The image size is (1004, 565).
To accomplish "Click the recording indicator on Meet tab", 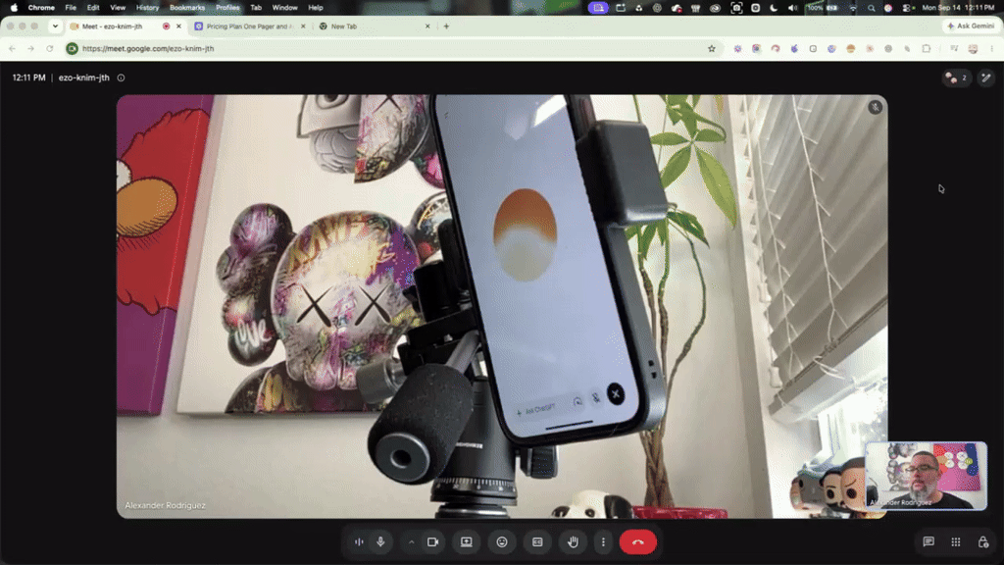I will click(x=166, y=26).
